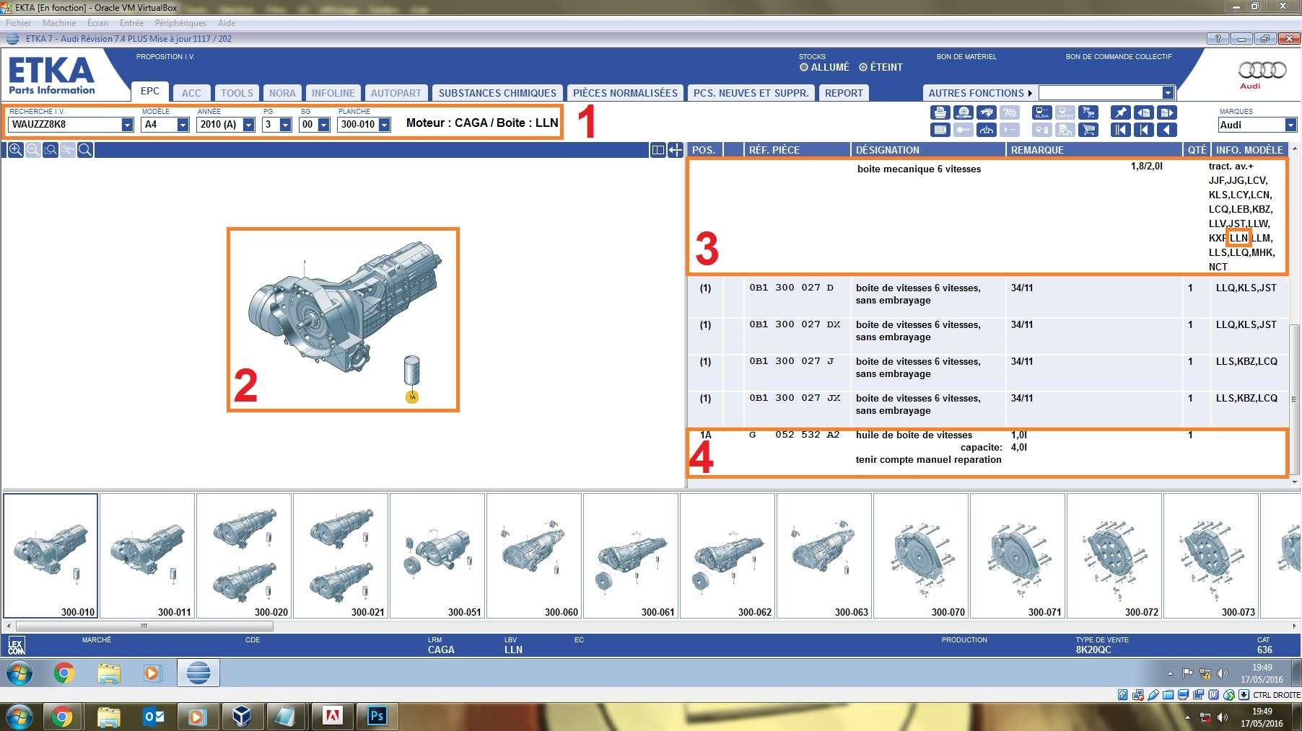Select the ÉTEINT stocks option

click(x=881, y=67)
